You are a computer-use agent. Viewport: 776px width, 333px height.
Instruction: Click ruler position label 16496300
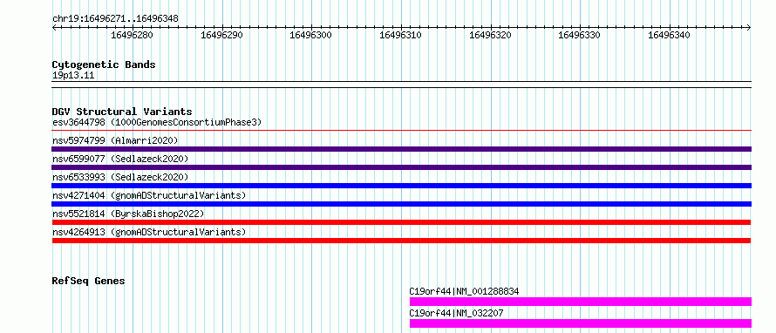click(x=310, y=35)
